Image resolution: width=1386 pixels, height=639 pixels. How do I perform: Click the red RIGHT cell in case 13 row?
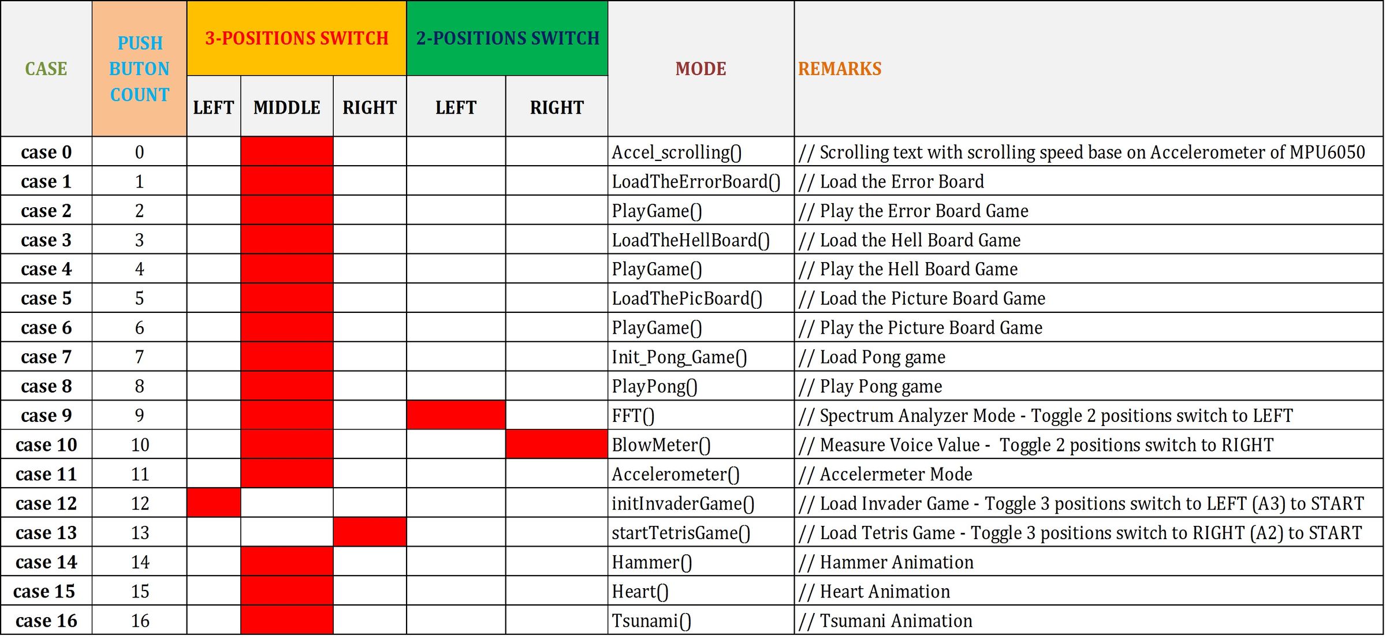pyautogui.click(x=370, y=532)
